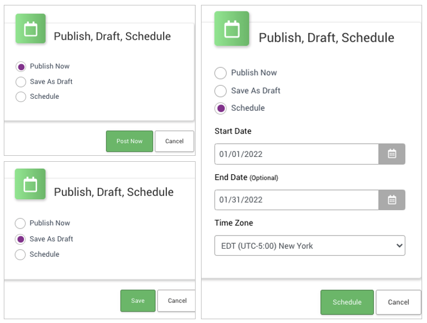The height and width of the screenshot is (323, 427).
Task: Click the green Schedule button
Action: coord(347,302)
